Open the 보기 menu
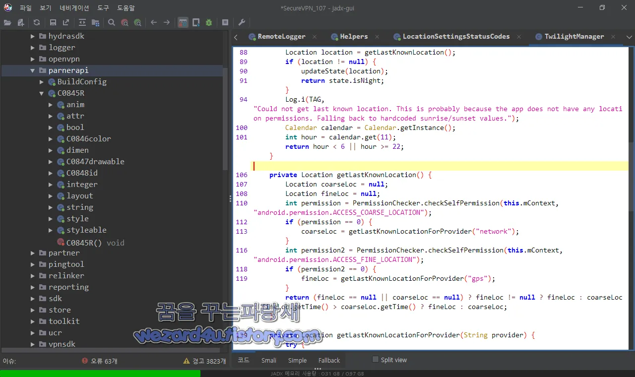 (x=46, y=8)
